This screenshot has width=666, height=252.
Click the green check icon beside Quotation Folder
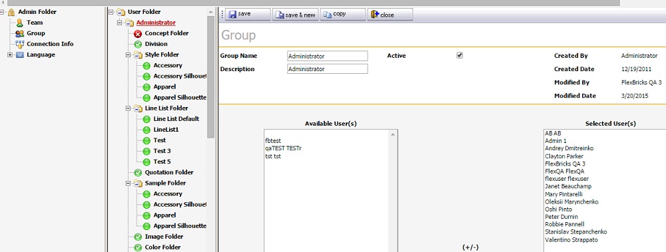[138, 173]
